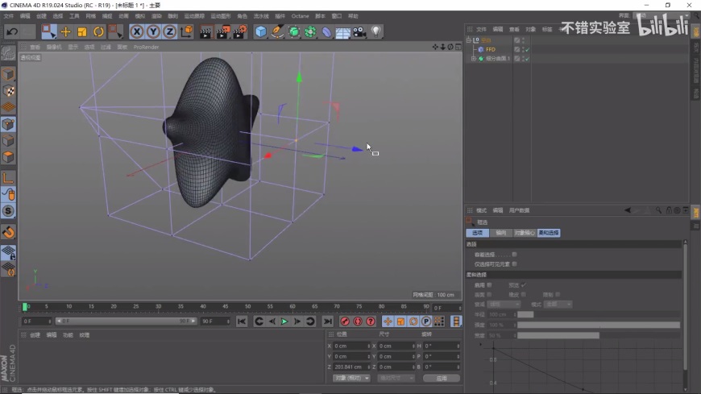Toggle Only Select Visible Elements checkbox

tap(514, 263)
